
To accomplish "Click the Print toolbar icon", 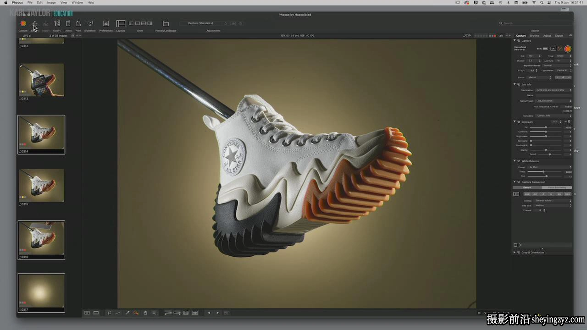I will tap(78, 23).
